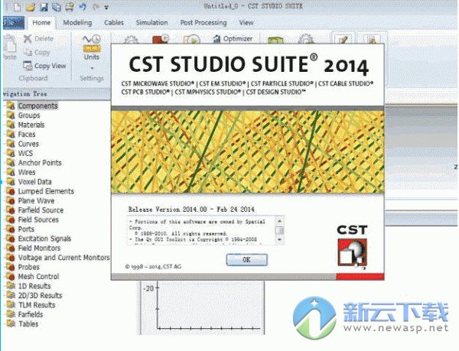Switch to the Cables ribbon tab

(114, 23)
